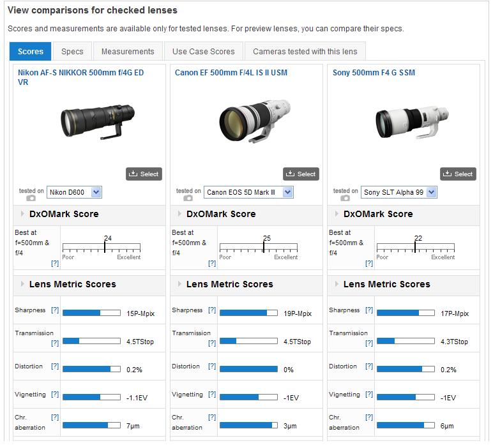Expand Sony DxOMark Score section arrow

click(337, 214)
